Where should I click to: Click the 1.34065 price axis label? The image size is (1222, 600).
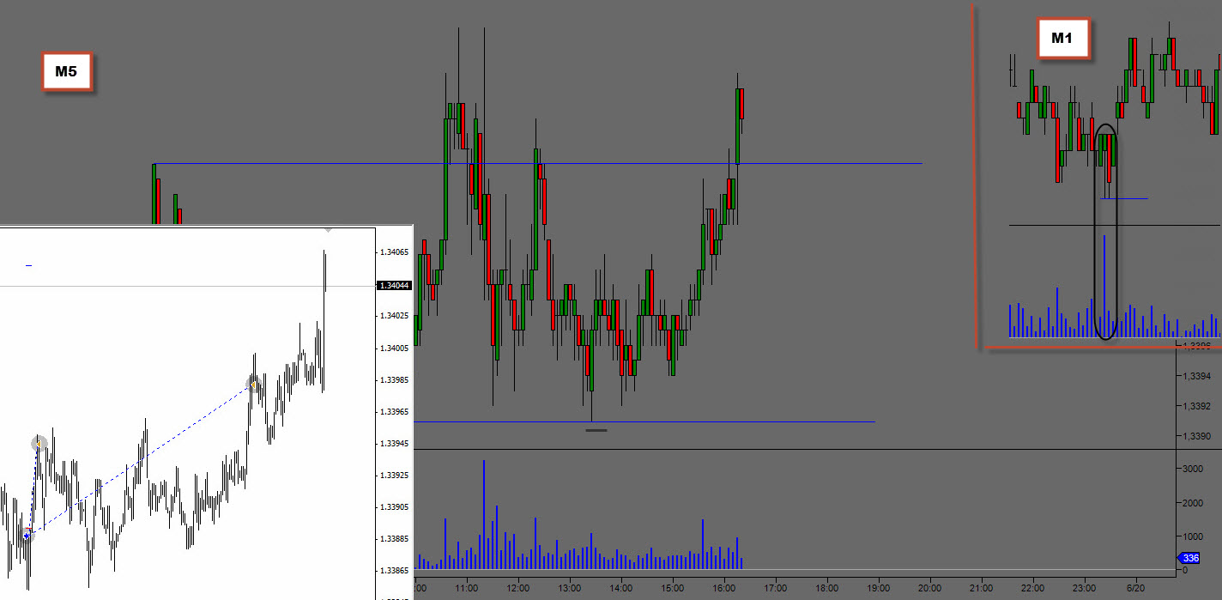[394, 253]
